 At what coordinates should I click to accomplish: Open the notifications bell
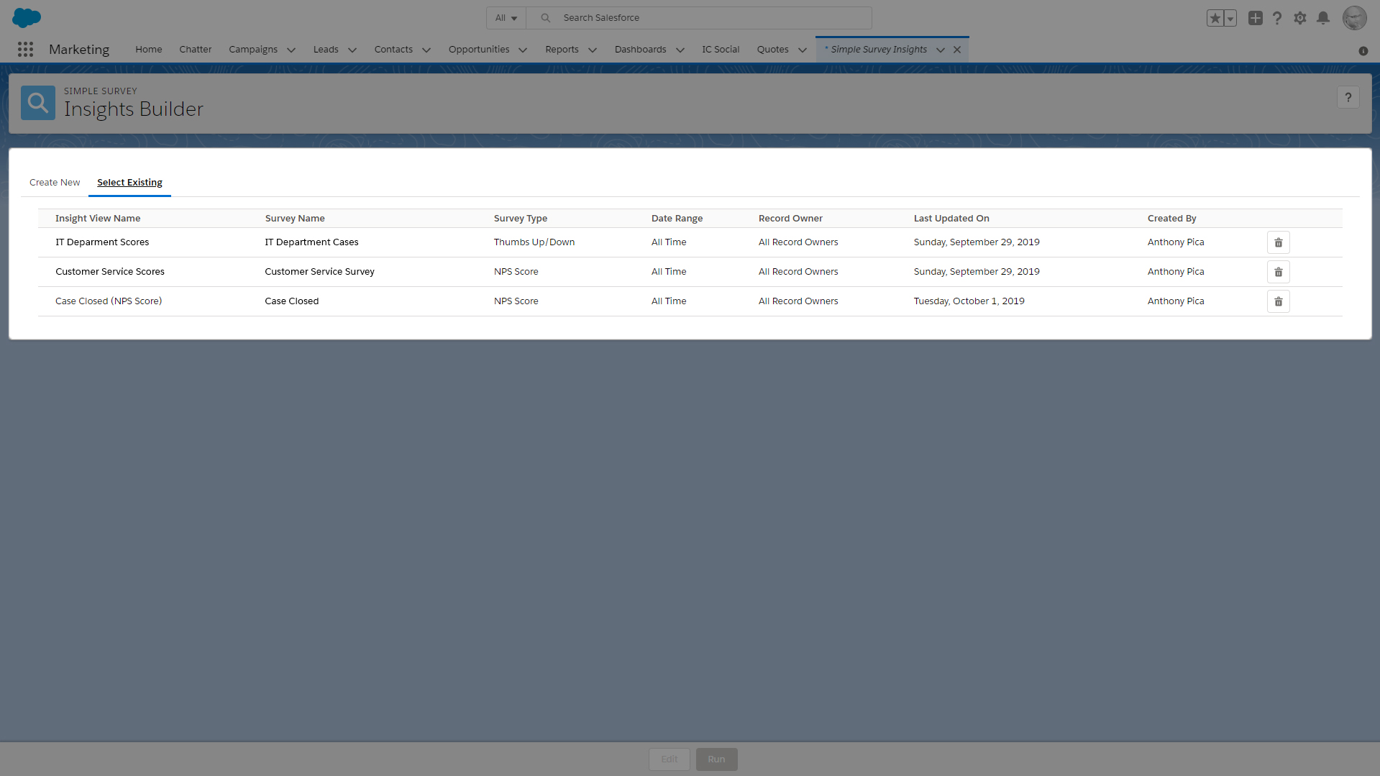tap(1322, 18)
